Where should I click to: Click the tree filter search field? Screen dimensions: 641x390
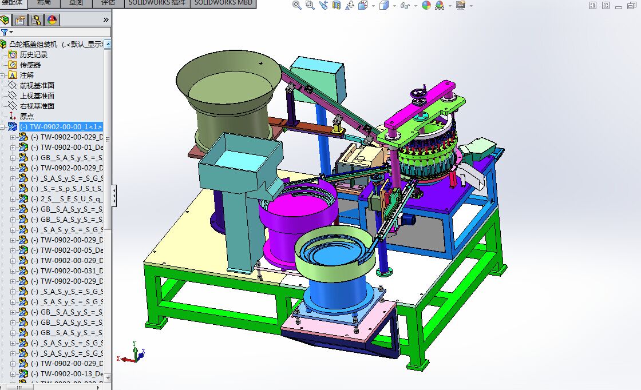pos(62,32)
